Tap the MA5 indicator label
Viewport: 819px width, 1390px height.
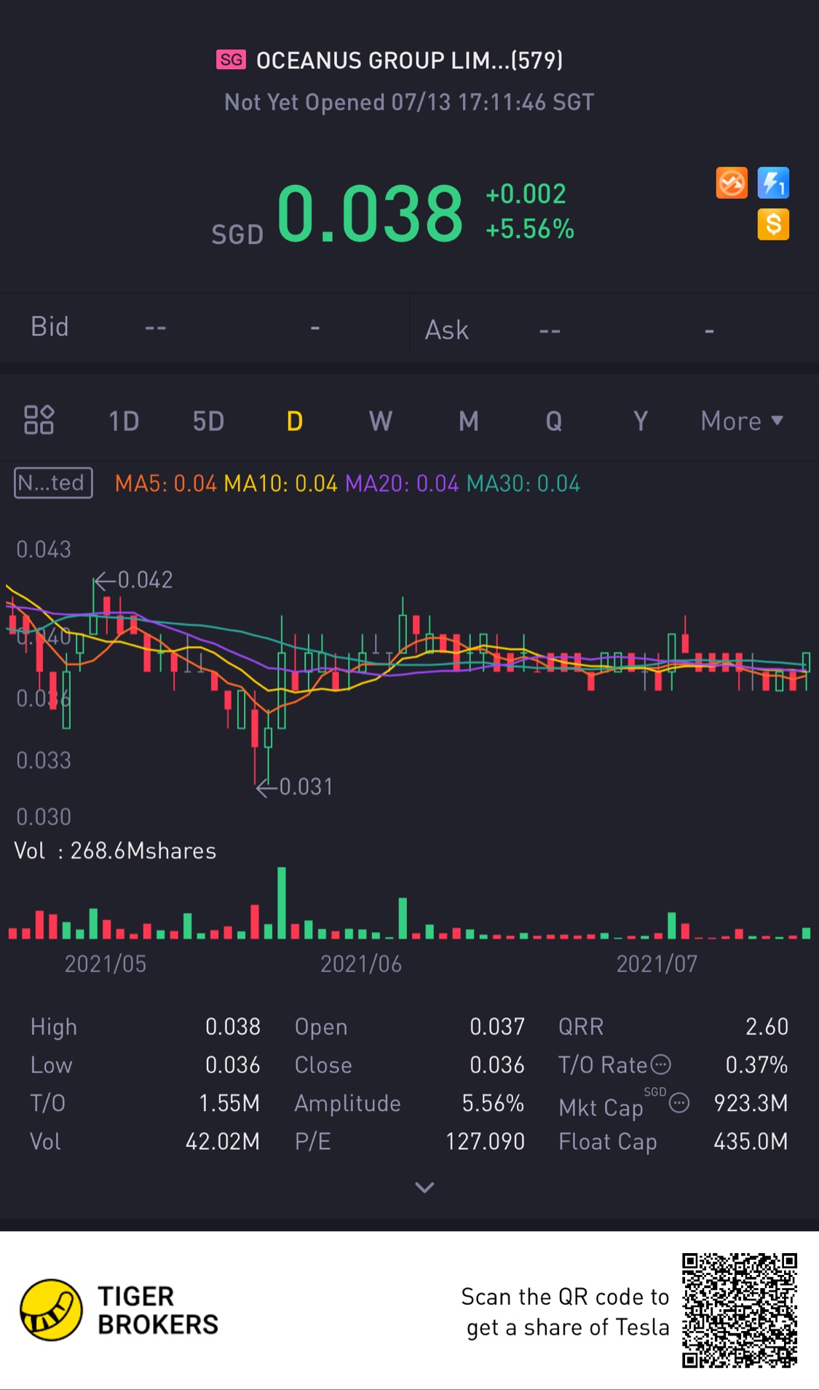click(x=166, y=483)
